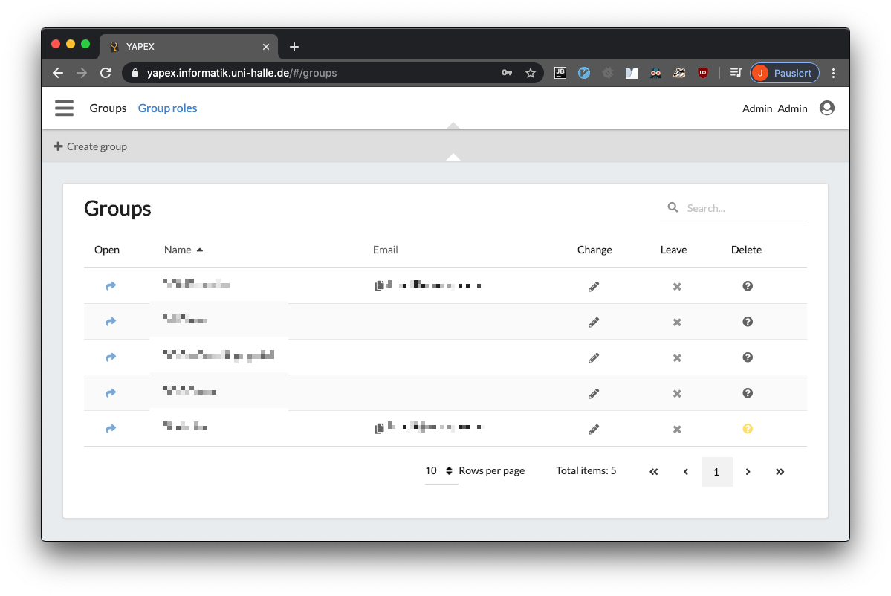
Task: Select the Groups tab
Action: (108, 108)
